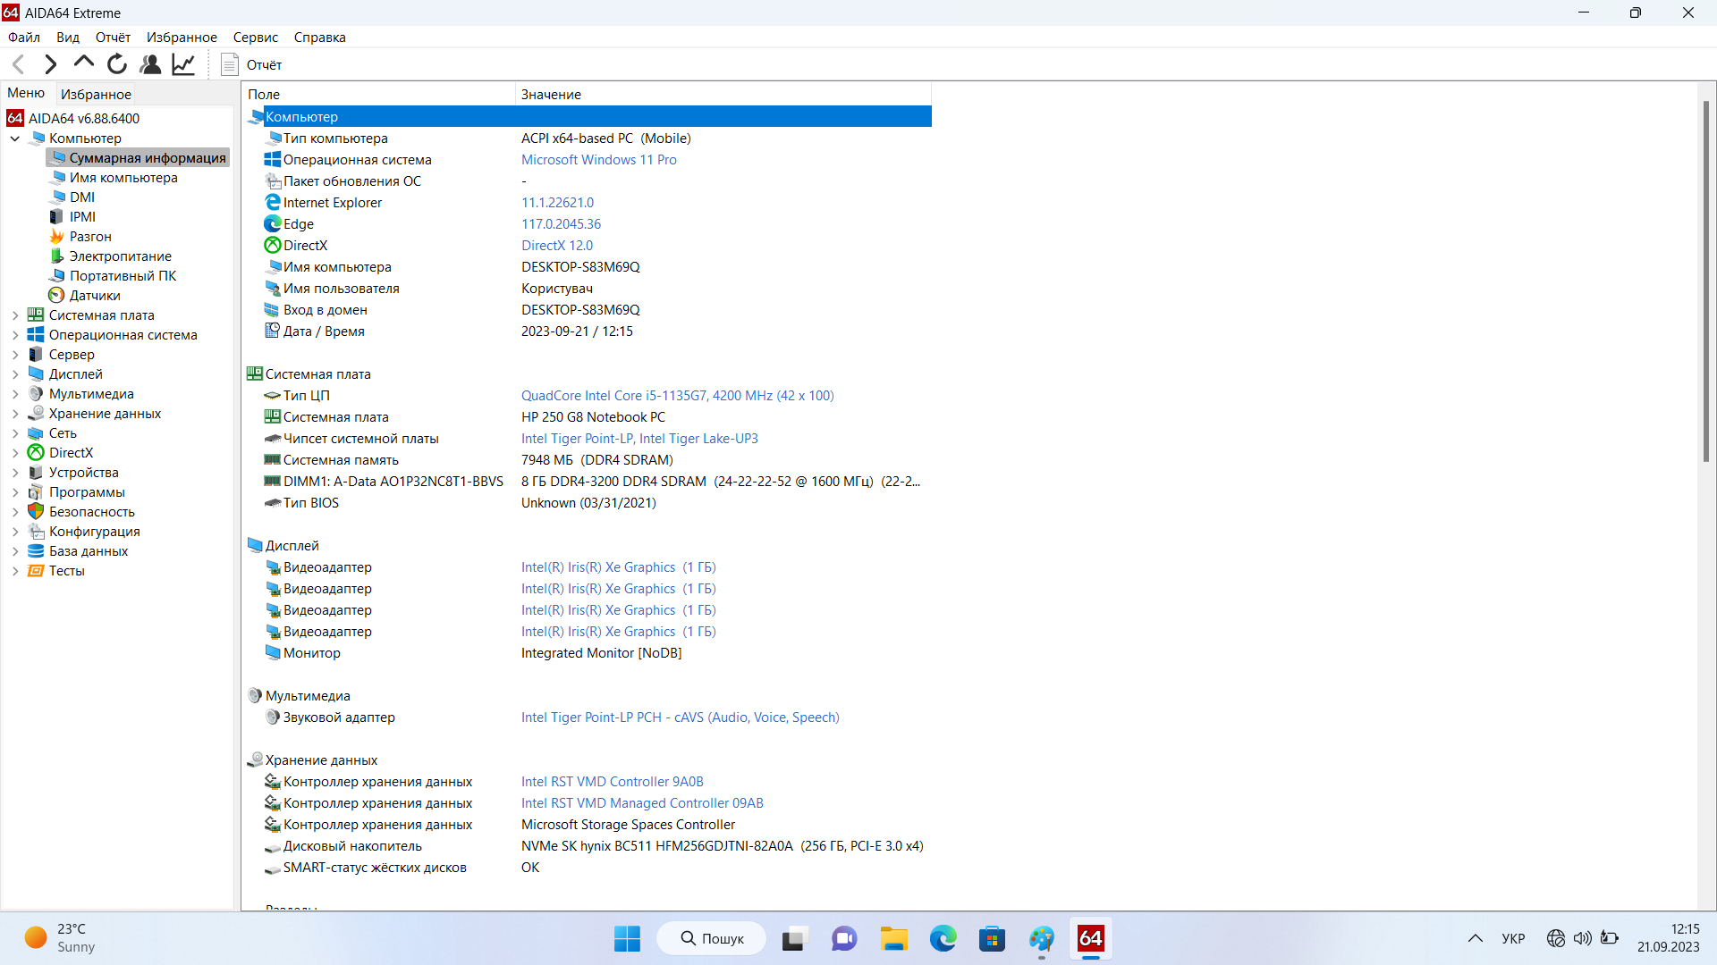Expand the Сервер tree node
The width and height of the screenshot is (1717, 965).
tap(15, 355)
